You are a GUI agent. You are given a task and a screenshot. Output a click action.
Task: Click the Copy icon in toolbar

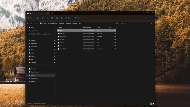click(43, 18)
